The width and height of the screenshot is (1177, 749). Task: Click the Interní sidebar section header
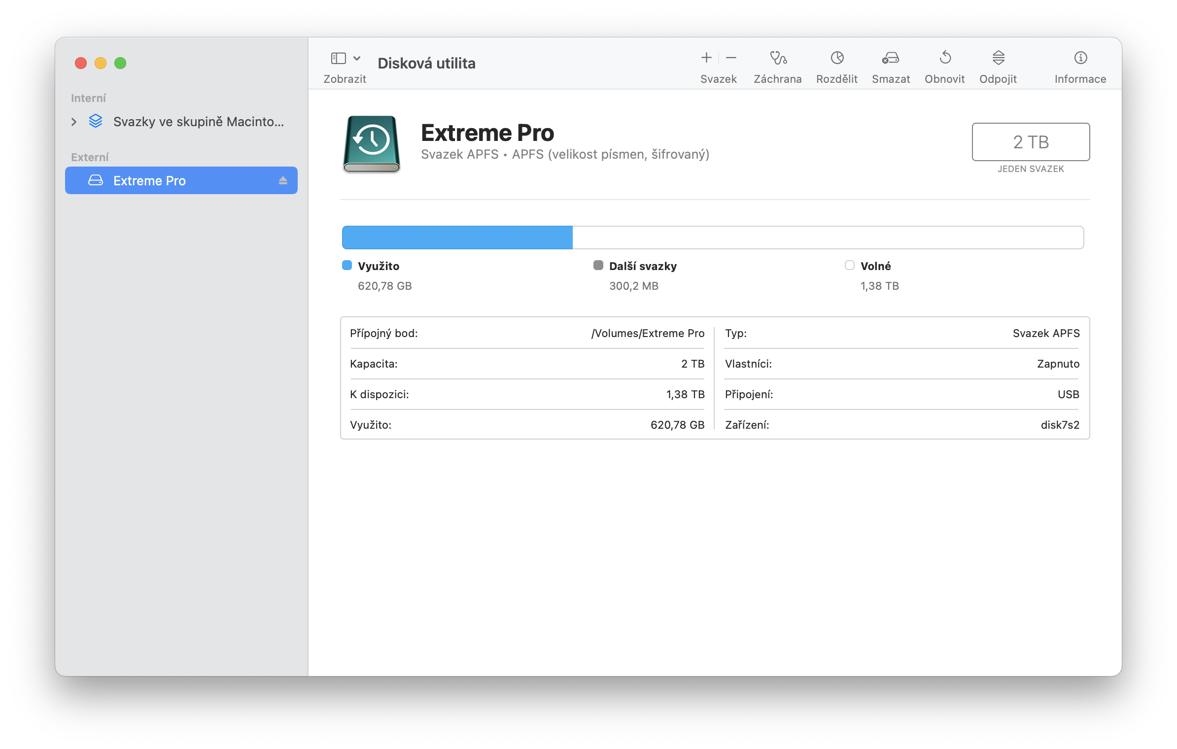(88, 98)
